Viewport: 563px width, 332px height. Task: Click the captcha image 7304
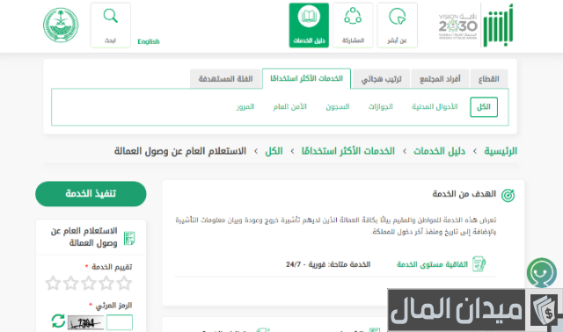86,322
